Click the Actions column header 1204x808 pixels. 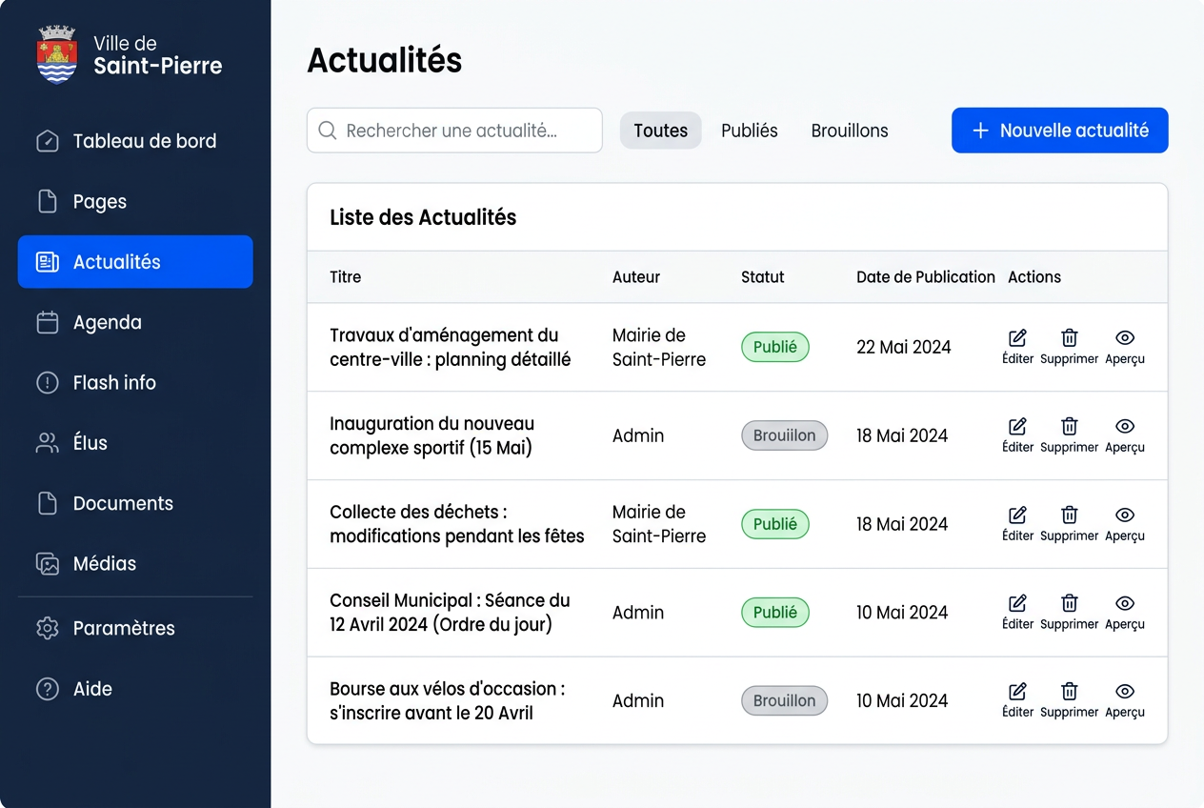pos(1034,277)
